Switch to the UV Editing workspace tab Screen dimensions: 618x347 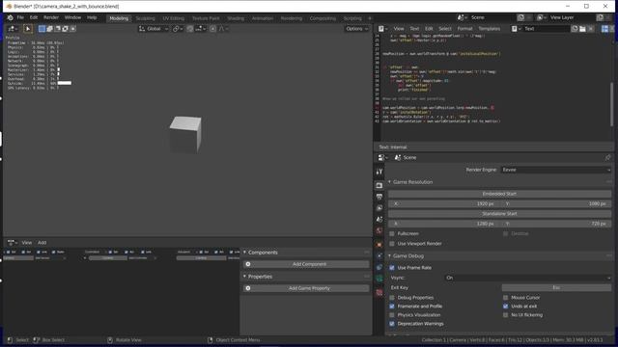tap(174, 18)
